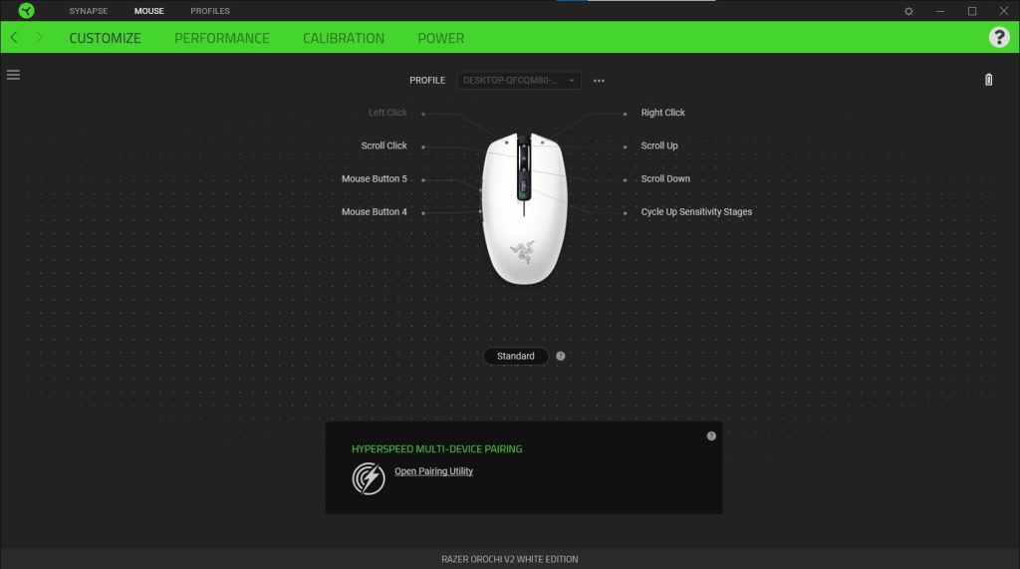Open Pairing Utility link
Screen dimensions: 1020x569
[433, 471]
